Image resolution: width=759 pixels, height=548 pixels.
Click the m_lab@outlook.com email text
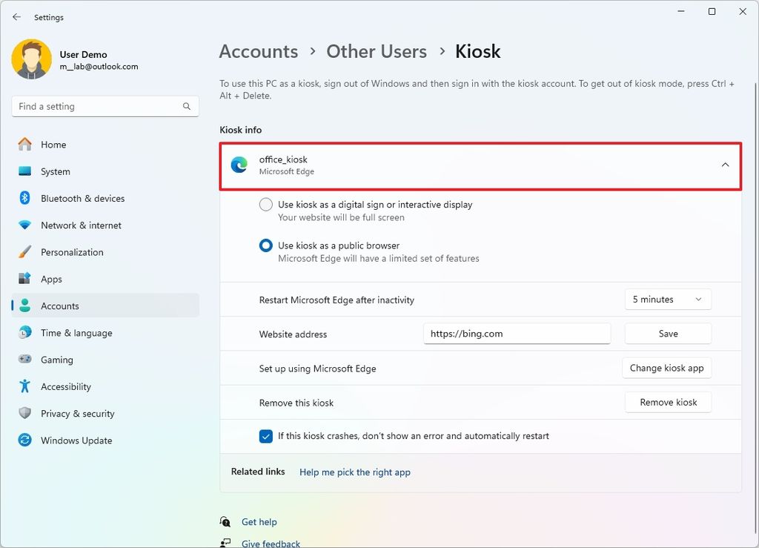tap(99, 67)
